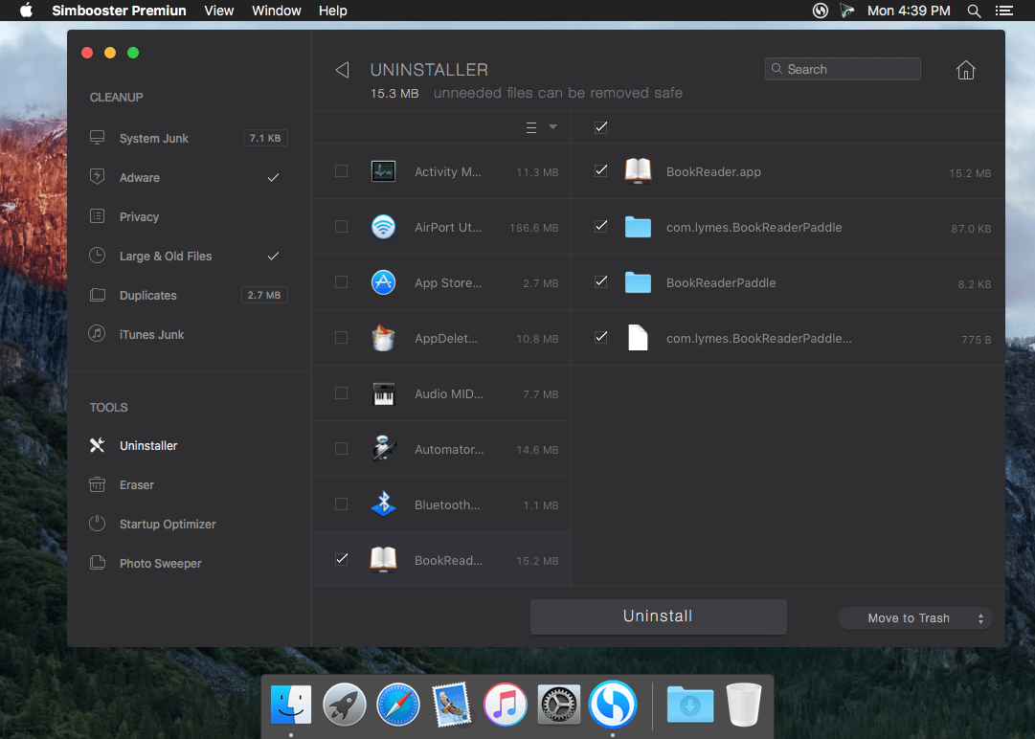Open the Simbooster Premiun menu
1035x739 pixels.
119,11
